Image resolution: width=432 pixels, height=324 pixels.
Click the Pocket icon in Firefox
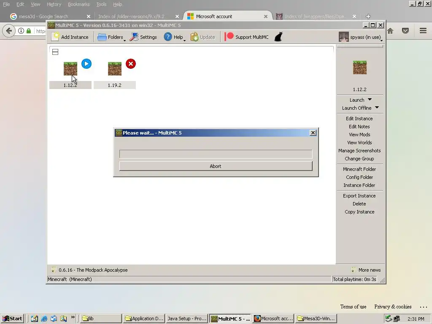click(x=405, y=31)
